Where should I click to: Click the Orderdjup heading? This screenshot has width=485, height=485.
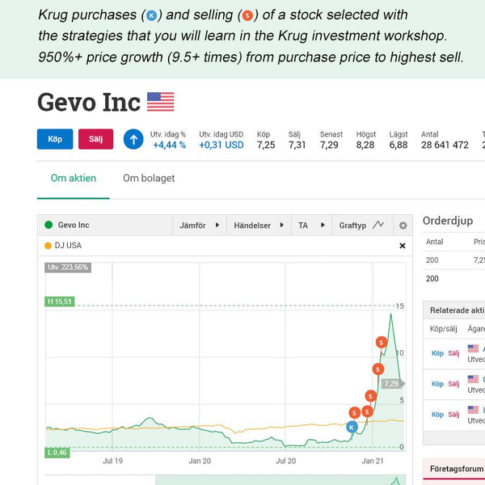(x=448, y=221)
